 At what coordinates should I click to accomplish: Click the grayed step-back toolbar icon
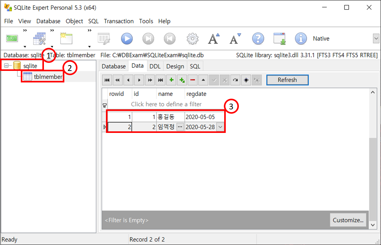click(170, 39)
